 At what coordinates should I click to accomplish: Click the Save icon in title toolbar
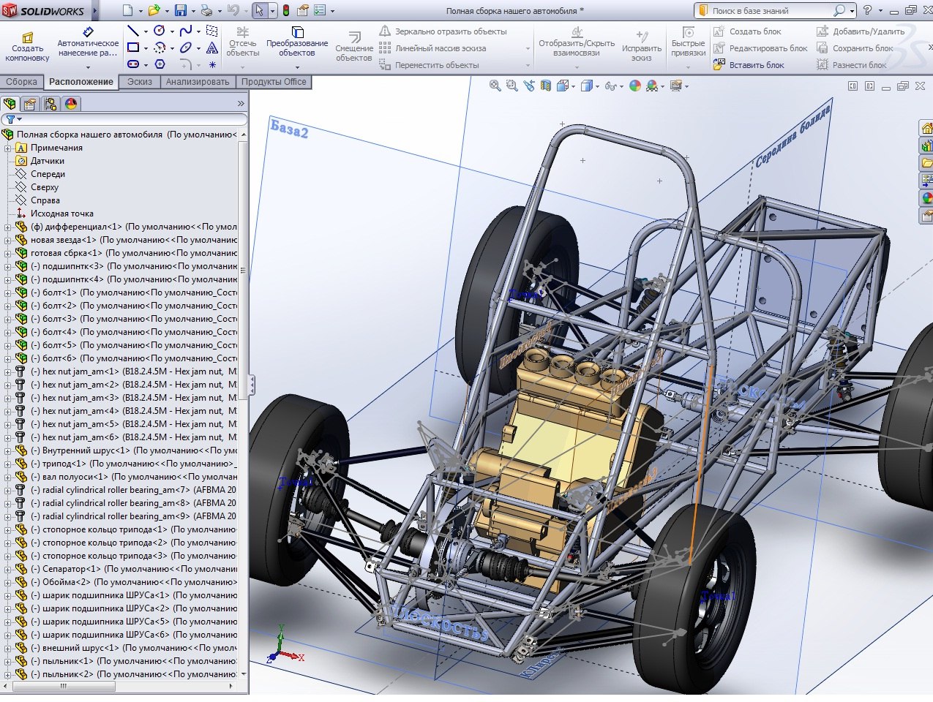[x=181, y=10]
